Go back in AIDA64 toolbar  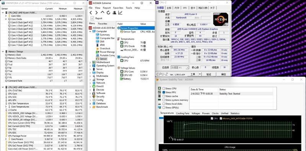91,13
